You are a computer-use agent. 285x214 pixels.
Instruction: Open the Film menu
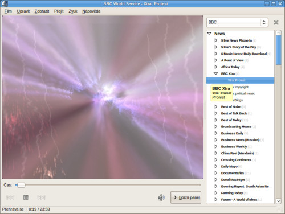pos(8,11)
